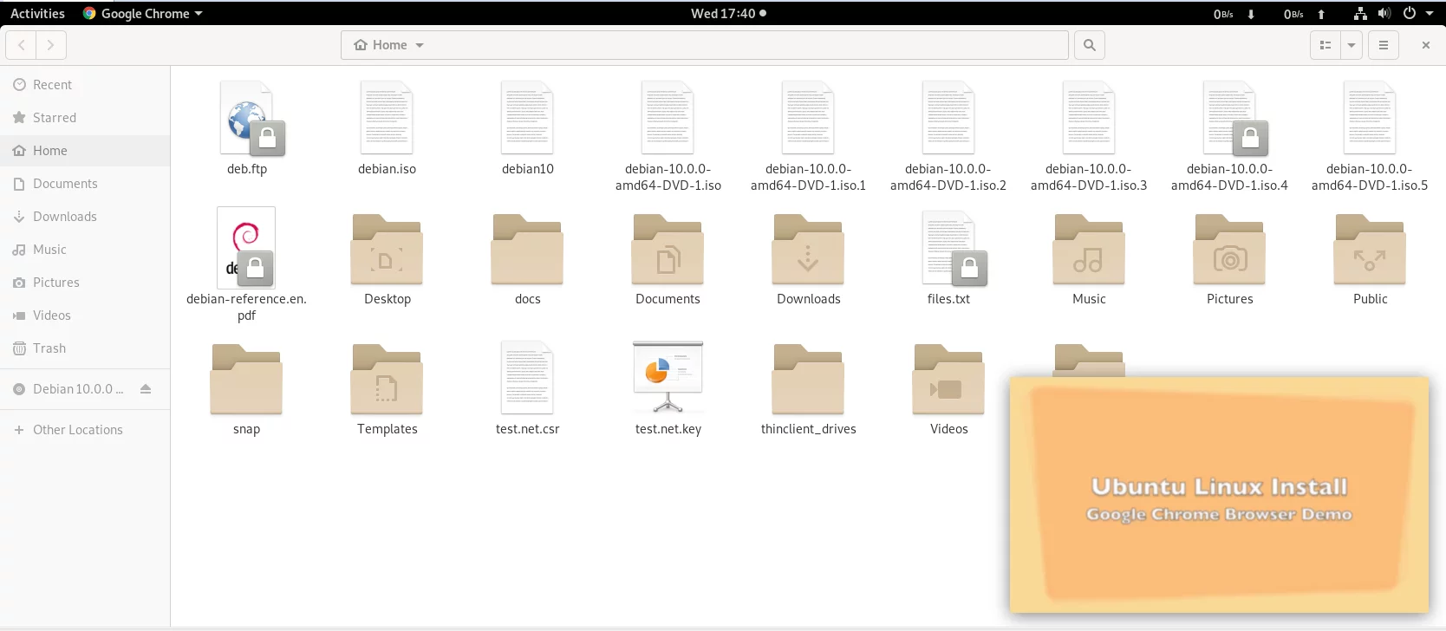Open the Videos folder icon in grid
Screen dimensions: 1446x631
[948, 379]
